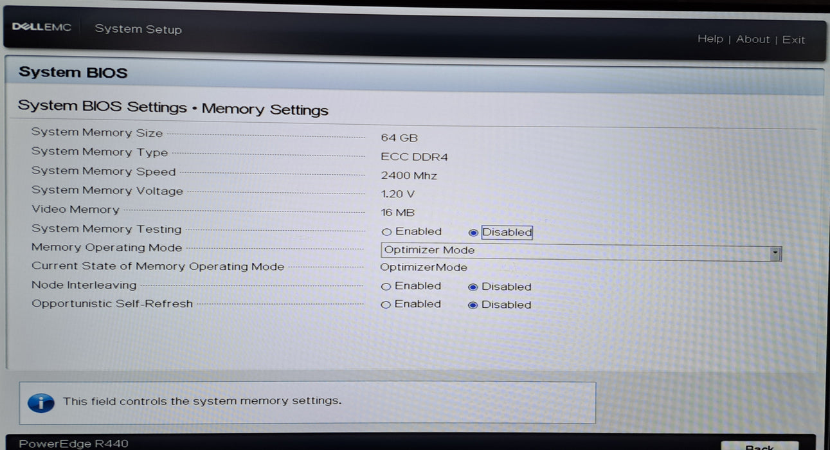Click the System Memory Testing label
This screenshot has width=830, height=450.
(x=107, y=229)
